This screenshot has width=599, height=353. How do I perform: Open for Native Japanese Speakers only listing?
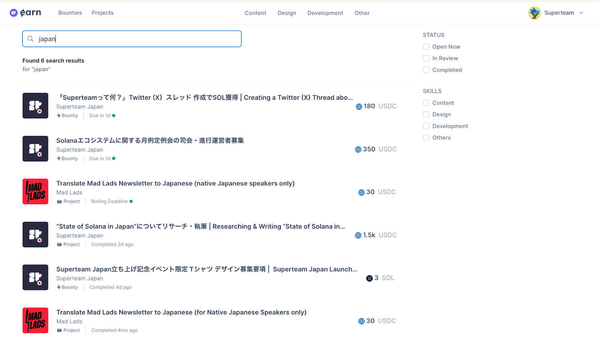[x=182, y=312]
